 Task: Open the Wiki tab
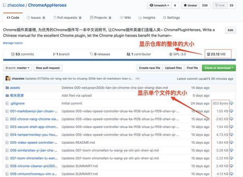click(x=125, y=18)
